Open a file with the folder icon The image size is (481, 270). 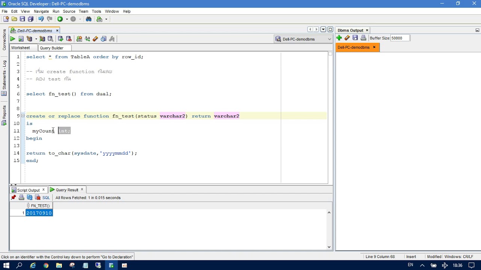click(14, 19)
